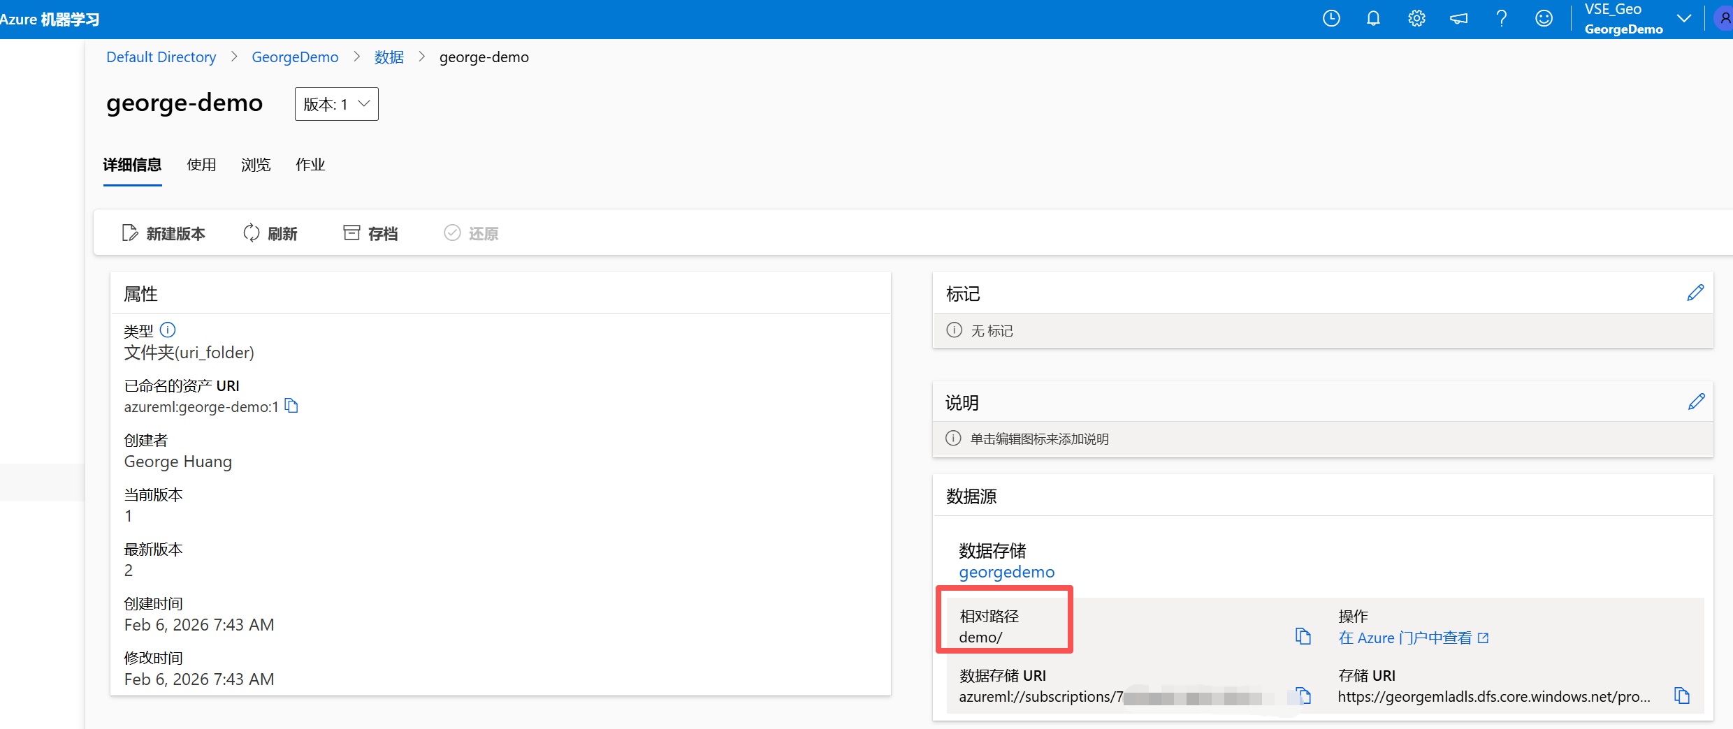
Task: Open the help question mark icon
Action: (x=1501, y=19)
